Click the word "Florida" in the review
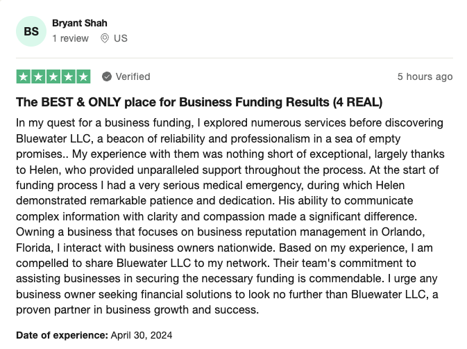467x349 pixels. tap(35, 247)
